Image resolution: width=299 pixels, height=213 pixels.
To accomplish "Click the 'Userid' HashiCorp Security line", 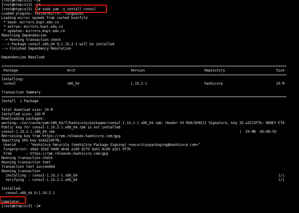I will (102, 144).
